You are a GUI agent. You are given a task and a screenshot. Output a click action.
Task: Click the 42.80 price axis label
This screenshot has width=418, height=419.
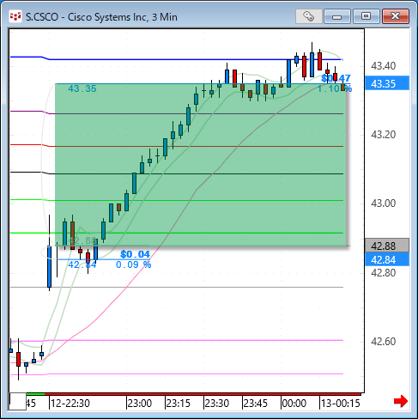383,273
